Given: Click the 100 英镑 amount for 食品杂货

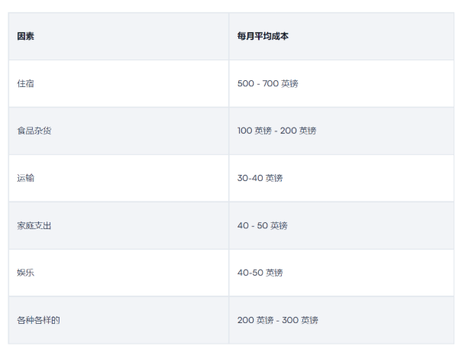Looking at the screenshot, I should (x=254, y=131).
